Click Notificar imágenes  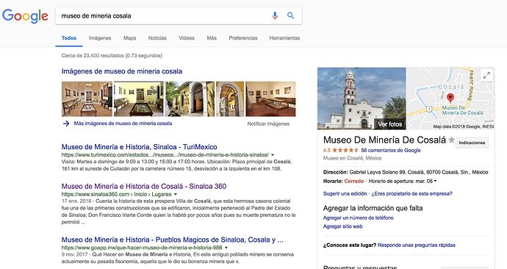point(268,123)
